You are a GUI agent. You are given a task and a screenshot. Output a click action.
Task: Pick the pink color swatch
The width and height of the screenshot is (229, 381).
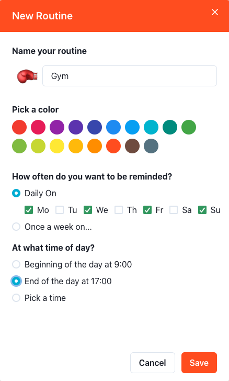pyautogui.click(x=38, y=127)
